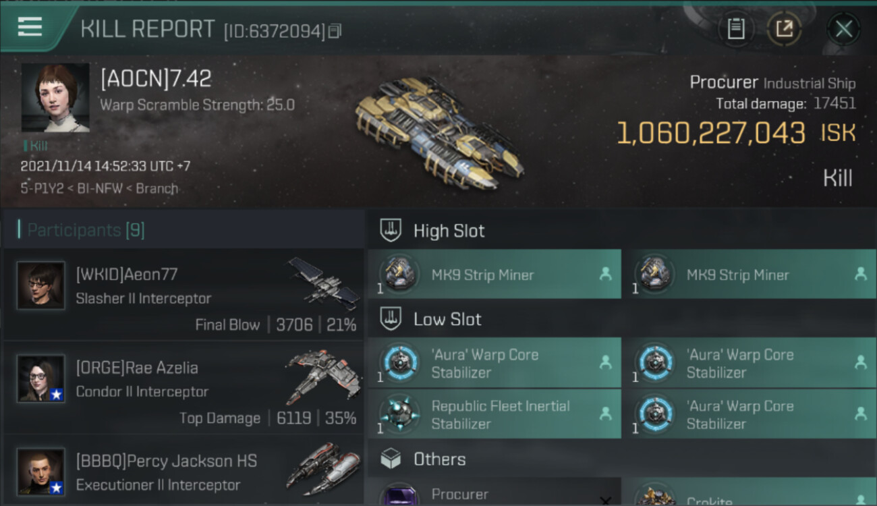877x506 pixels.
Task: Tap the High Slot shield icon
Action: click(391, 231)
